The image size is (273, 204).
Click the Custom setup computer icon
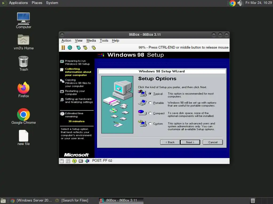[x=142, y=123]
